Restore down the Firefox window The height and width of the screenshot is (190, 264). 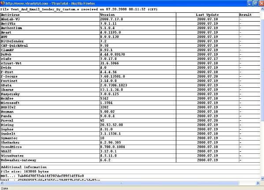click(x=256, y=3)
